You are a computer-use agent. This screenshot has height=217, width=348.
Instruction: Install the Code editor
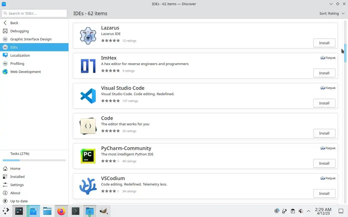(324, 133)
